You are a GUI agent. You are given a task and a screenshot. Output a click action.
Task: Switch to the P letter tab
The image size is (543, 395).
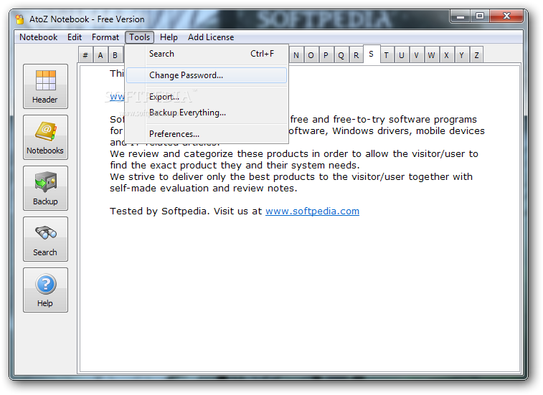pos(326,55)
